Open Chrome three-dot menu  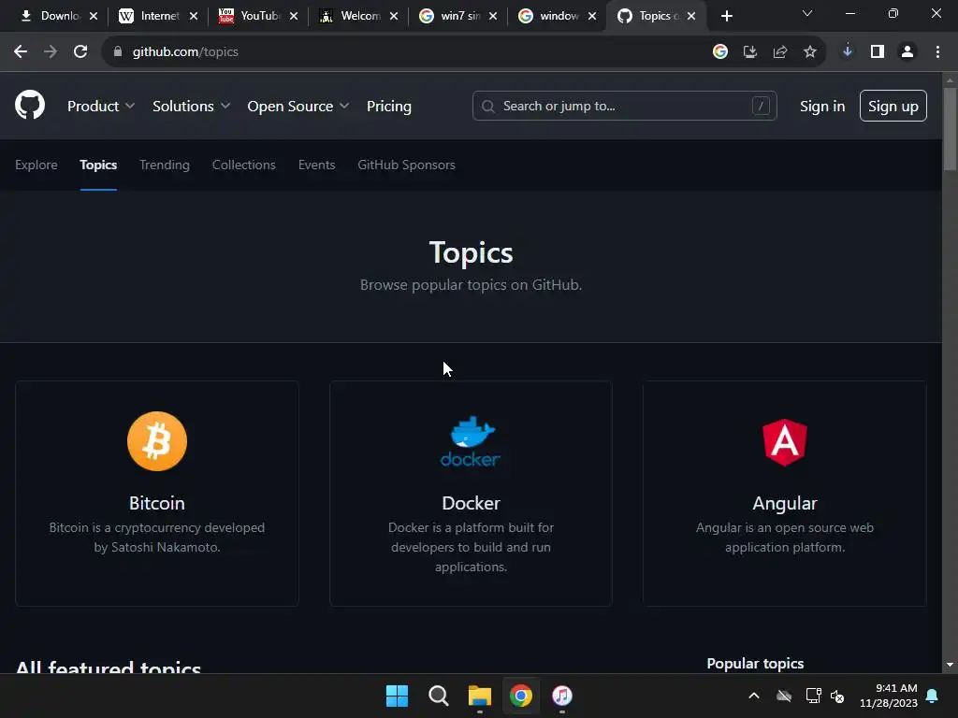(937, 52)
